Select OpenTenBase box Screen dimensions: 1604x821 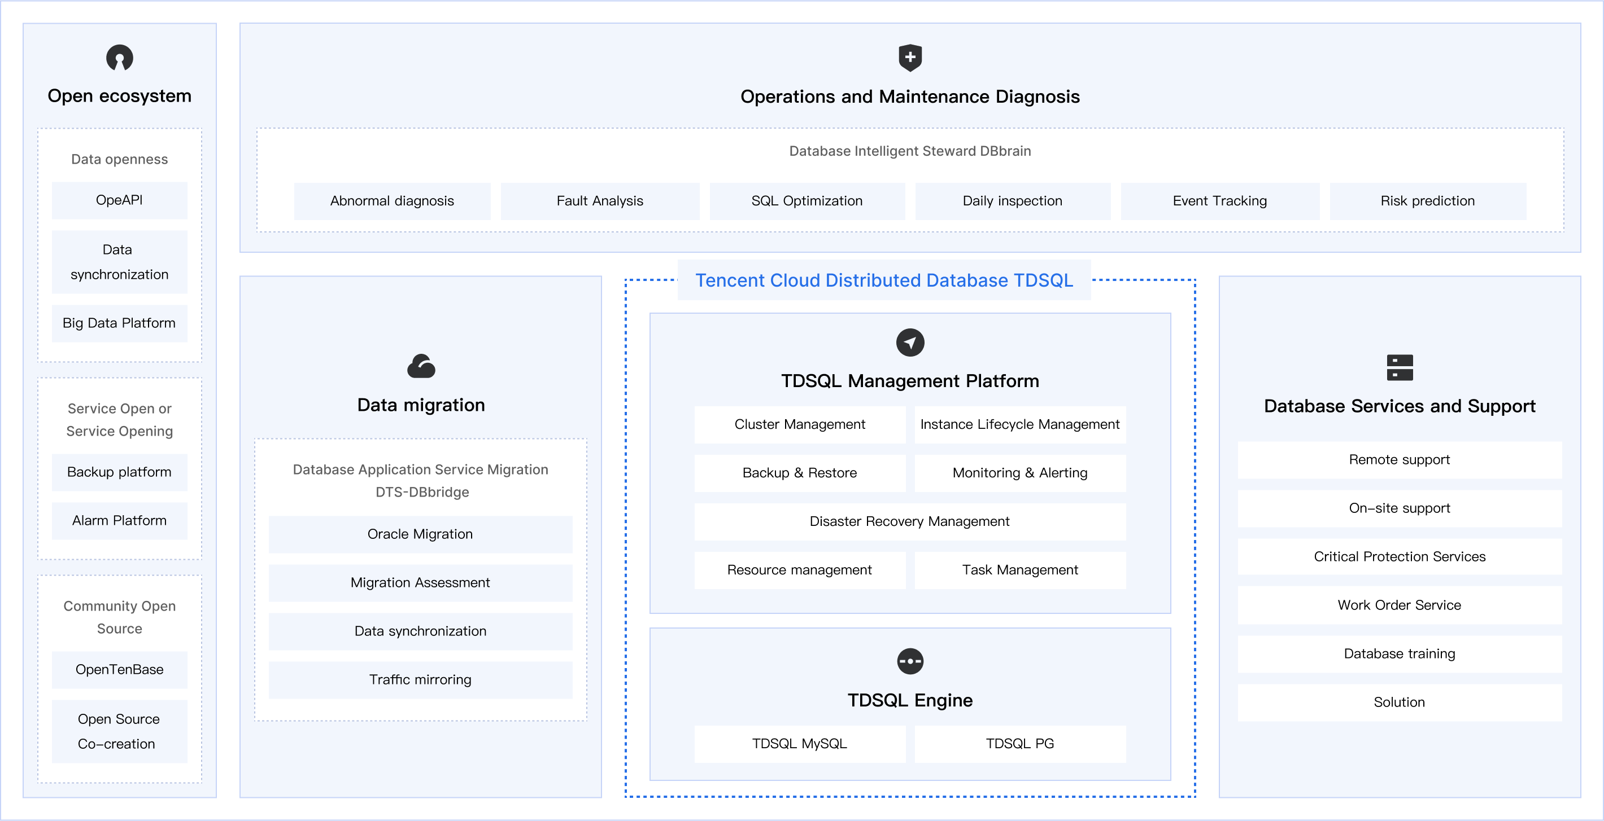pyautogui.click(x=119, y=670)
